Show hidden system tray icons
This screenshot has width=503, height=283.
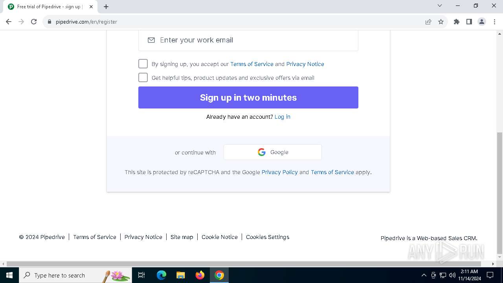[x=424, y=275]
